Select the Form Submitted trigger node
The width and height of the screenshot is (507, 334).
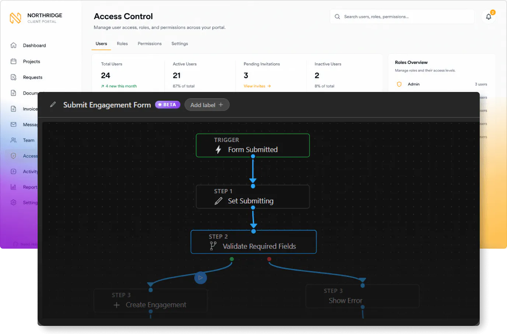[253, 145]
